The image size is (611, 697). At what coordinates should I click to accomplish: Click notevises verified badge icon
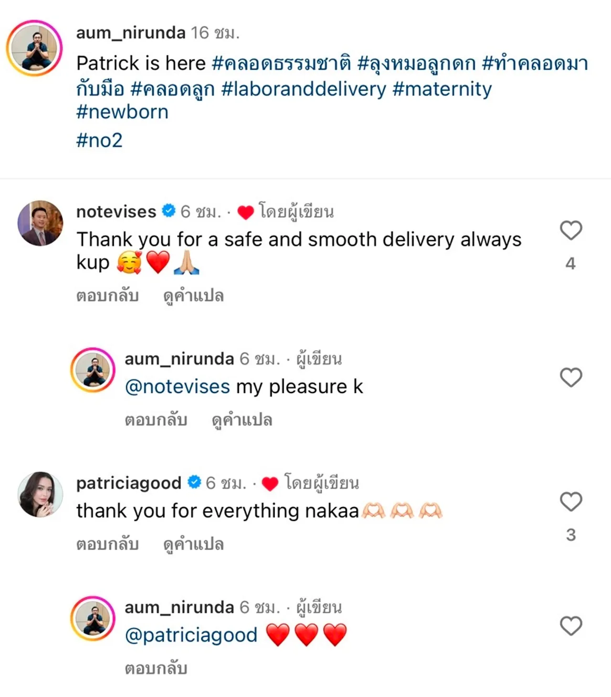169,211
